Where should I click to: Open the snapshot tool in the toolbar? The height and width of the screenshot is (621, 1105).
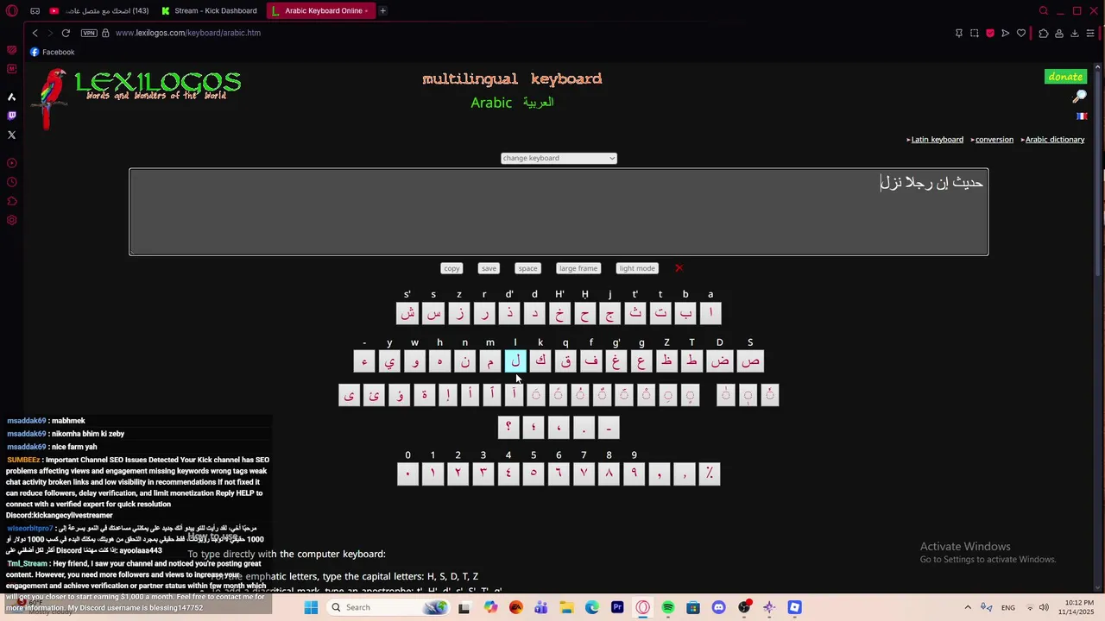pyautogui.click(x=975, y=33)
